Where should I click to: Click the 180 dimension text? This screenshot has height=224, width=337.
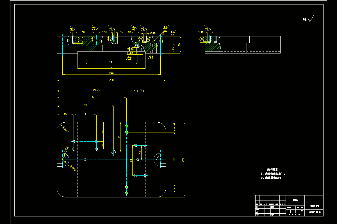111,67
